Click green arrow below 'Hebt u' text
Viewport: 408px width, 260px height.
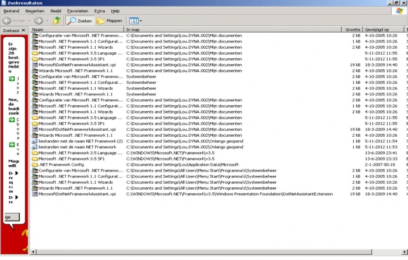12,79
